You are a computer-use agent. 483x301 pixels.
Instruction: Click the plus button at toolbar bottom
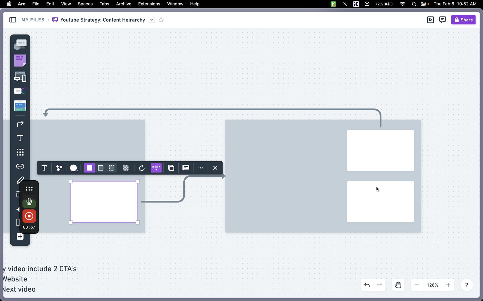pyautogui.click(x=20, y=237)
